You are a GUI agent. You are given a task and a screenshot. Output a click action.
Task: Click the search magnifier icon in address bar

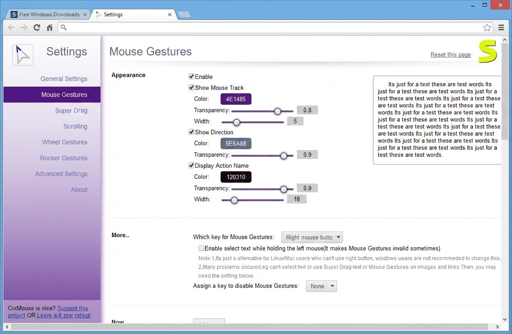pos(64,28)
